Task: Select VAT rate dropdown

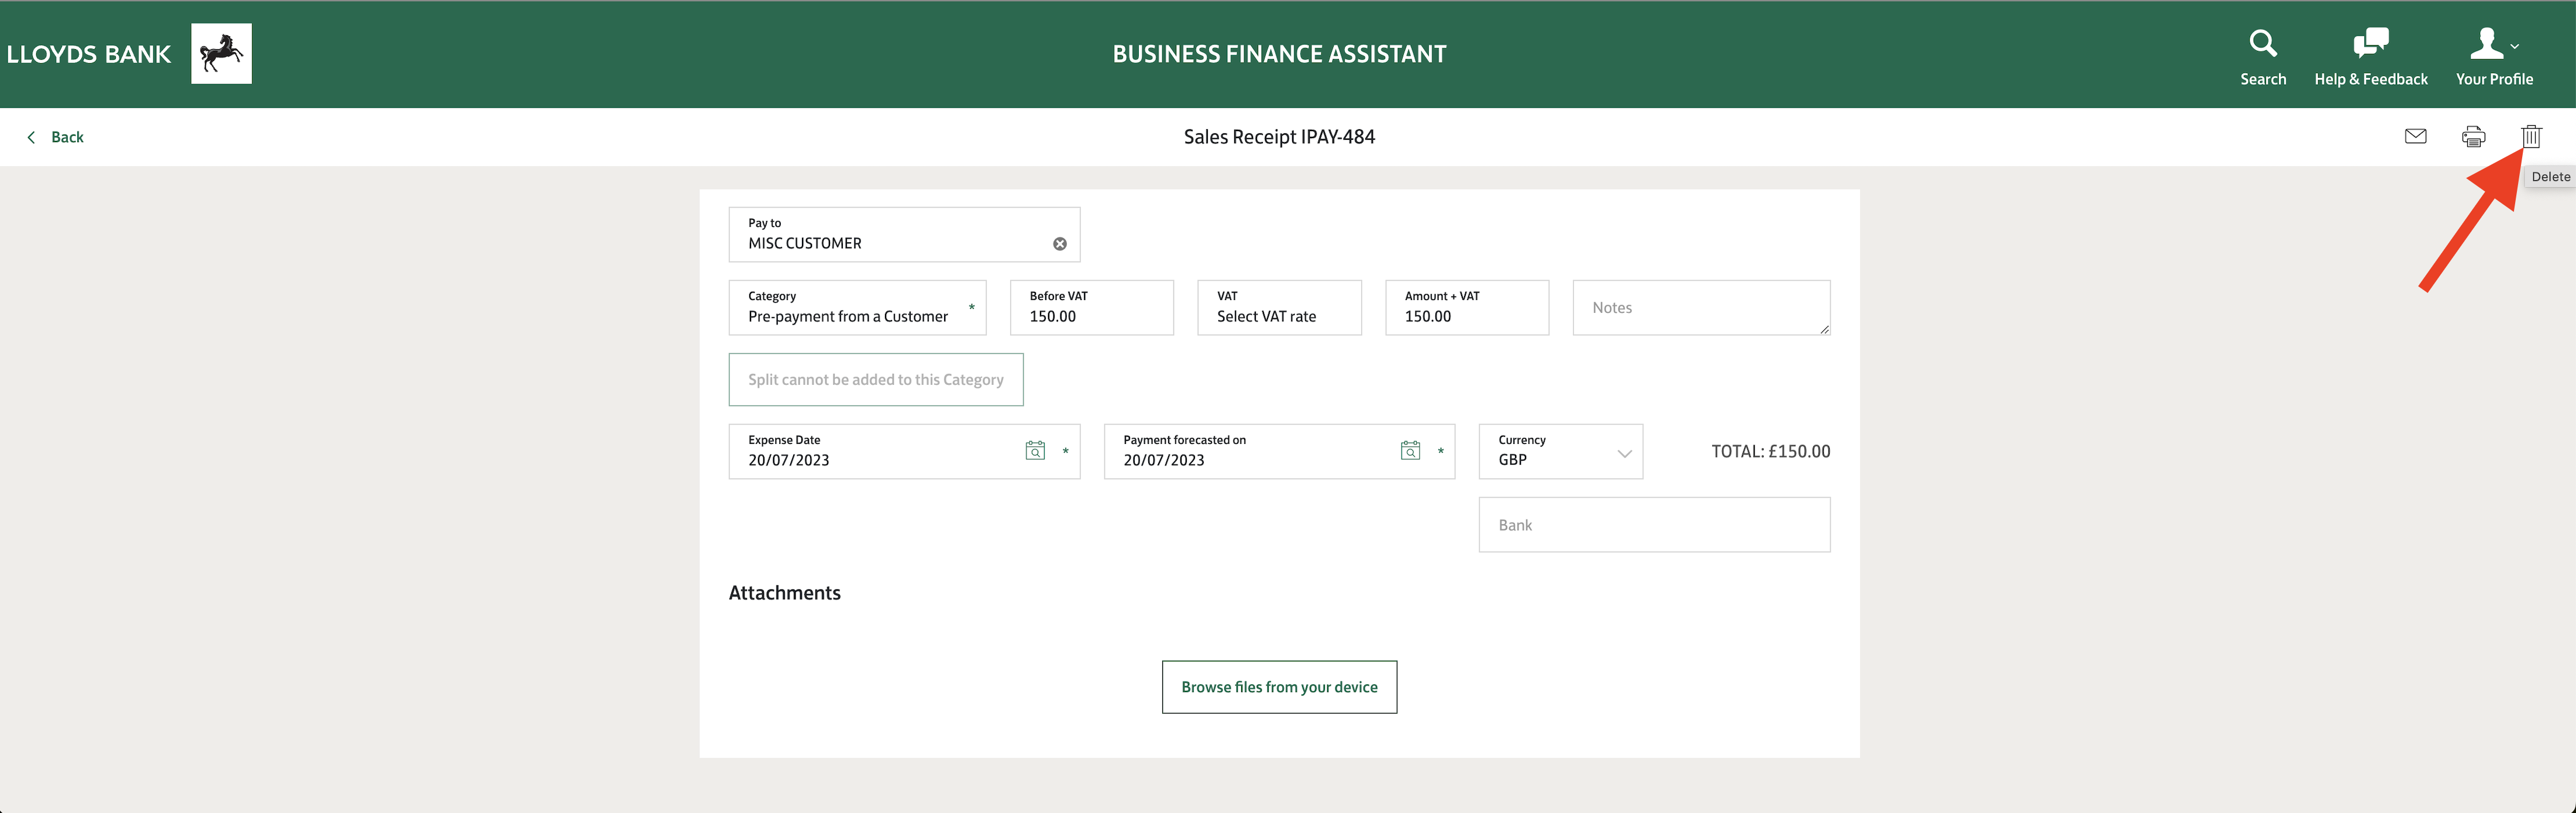Action: click(1279, 308)
